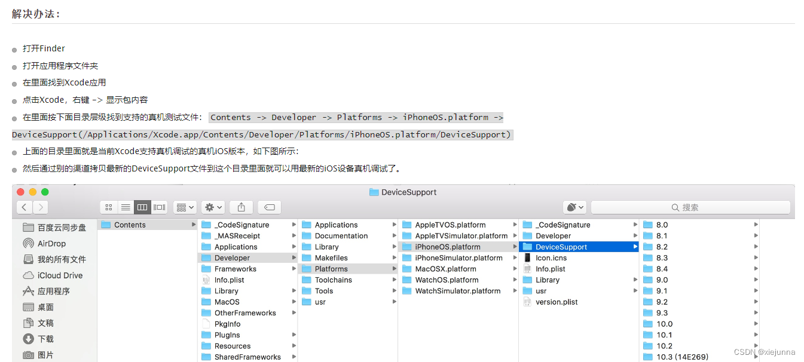Switch to cover flow view
Screen dimensions: 804x362
click(x=158, y=207)
